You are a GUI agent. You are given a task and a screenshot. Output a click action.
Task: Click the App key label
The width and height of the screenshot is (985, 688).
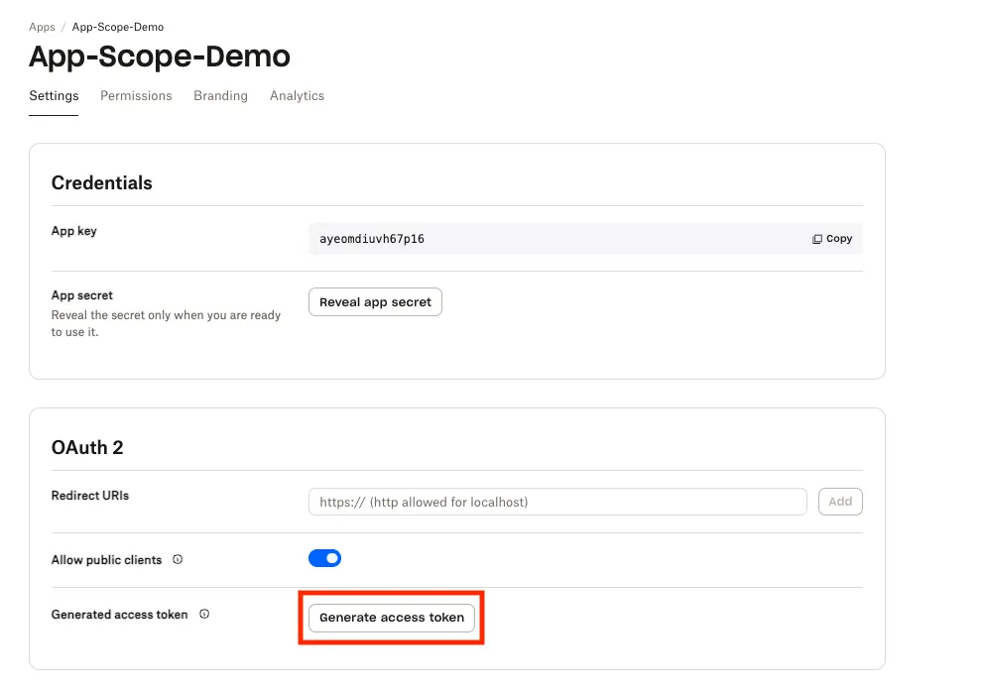coord(74,230)
